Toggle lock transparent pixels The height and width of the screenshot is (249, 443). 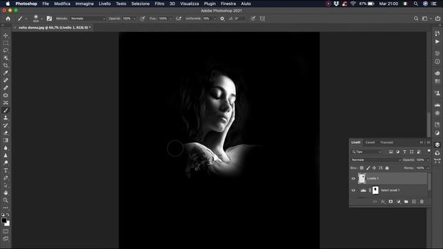coord(361,168)
